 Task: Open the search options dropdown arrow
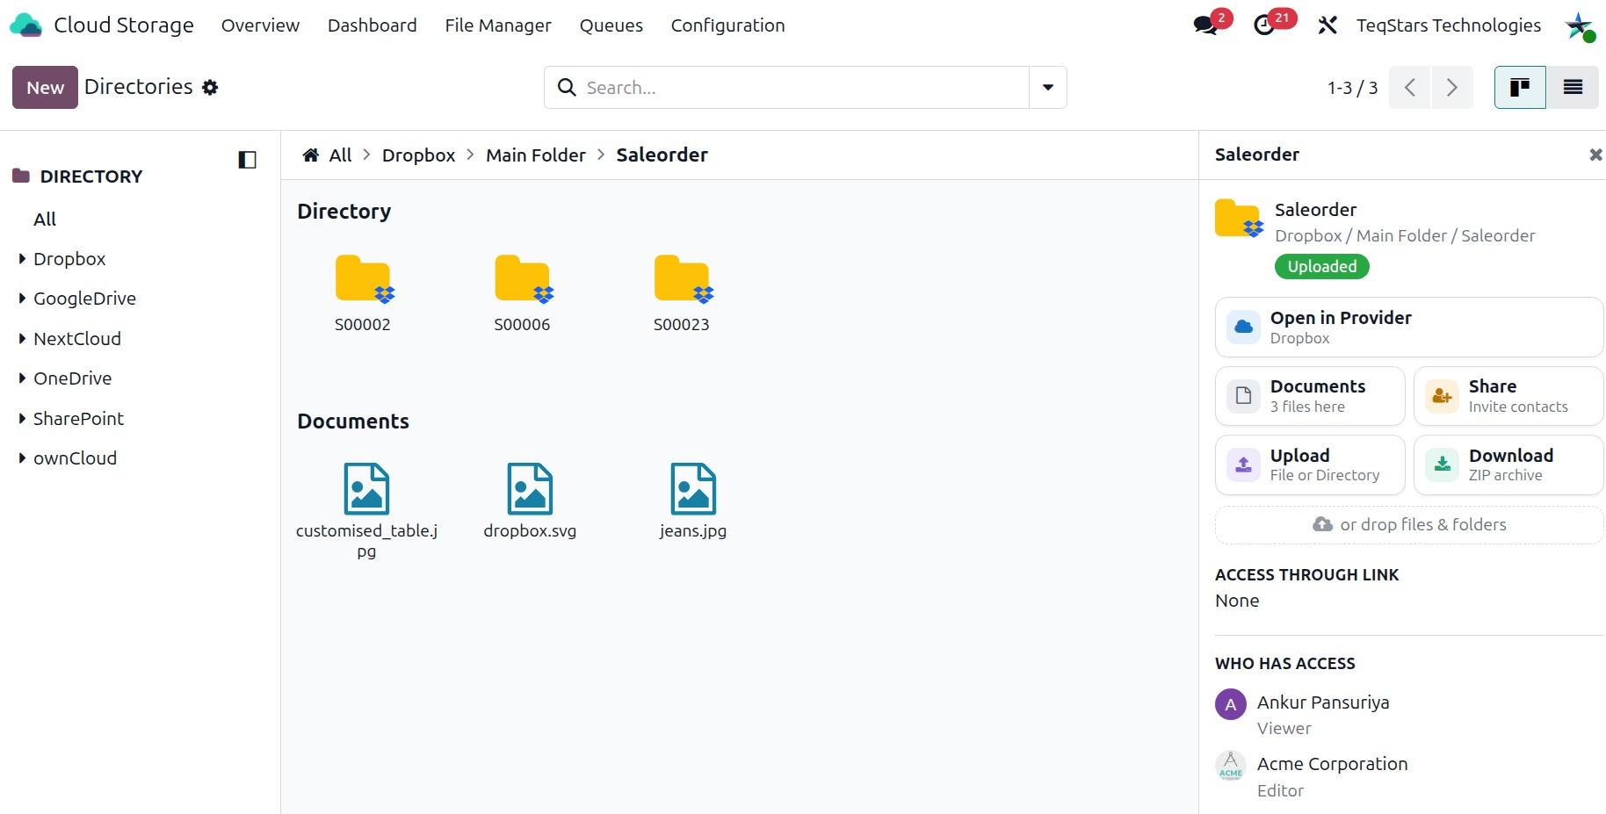point(1048,87)
